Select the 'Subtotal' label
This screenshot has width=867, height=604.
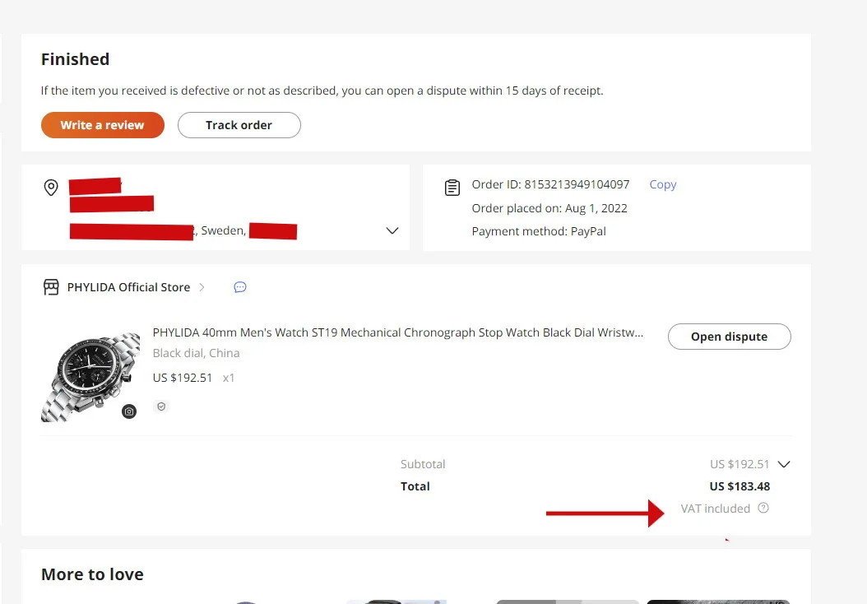pyautogui.click(x=423, y=464)
